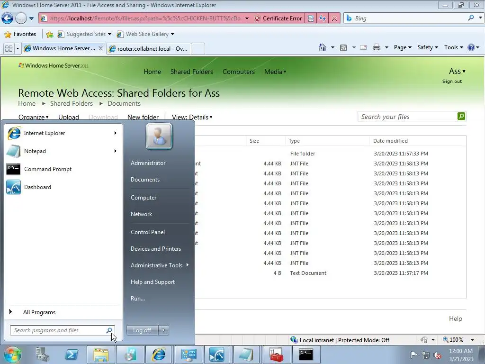Click Stop icon in address bar
This screenshot has width=485, height=364.
tap(334, 18)
